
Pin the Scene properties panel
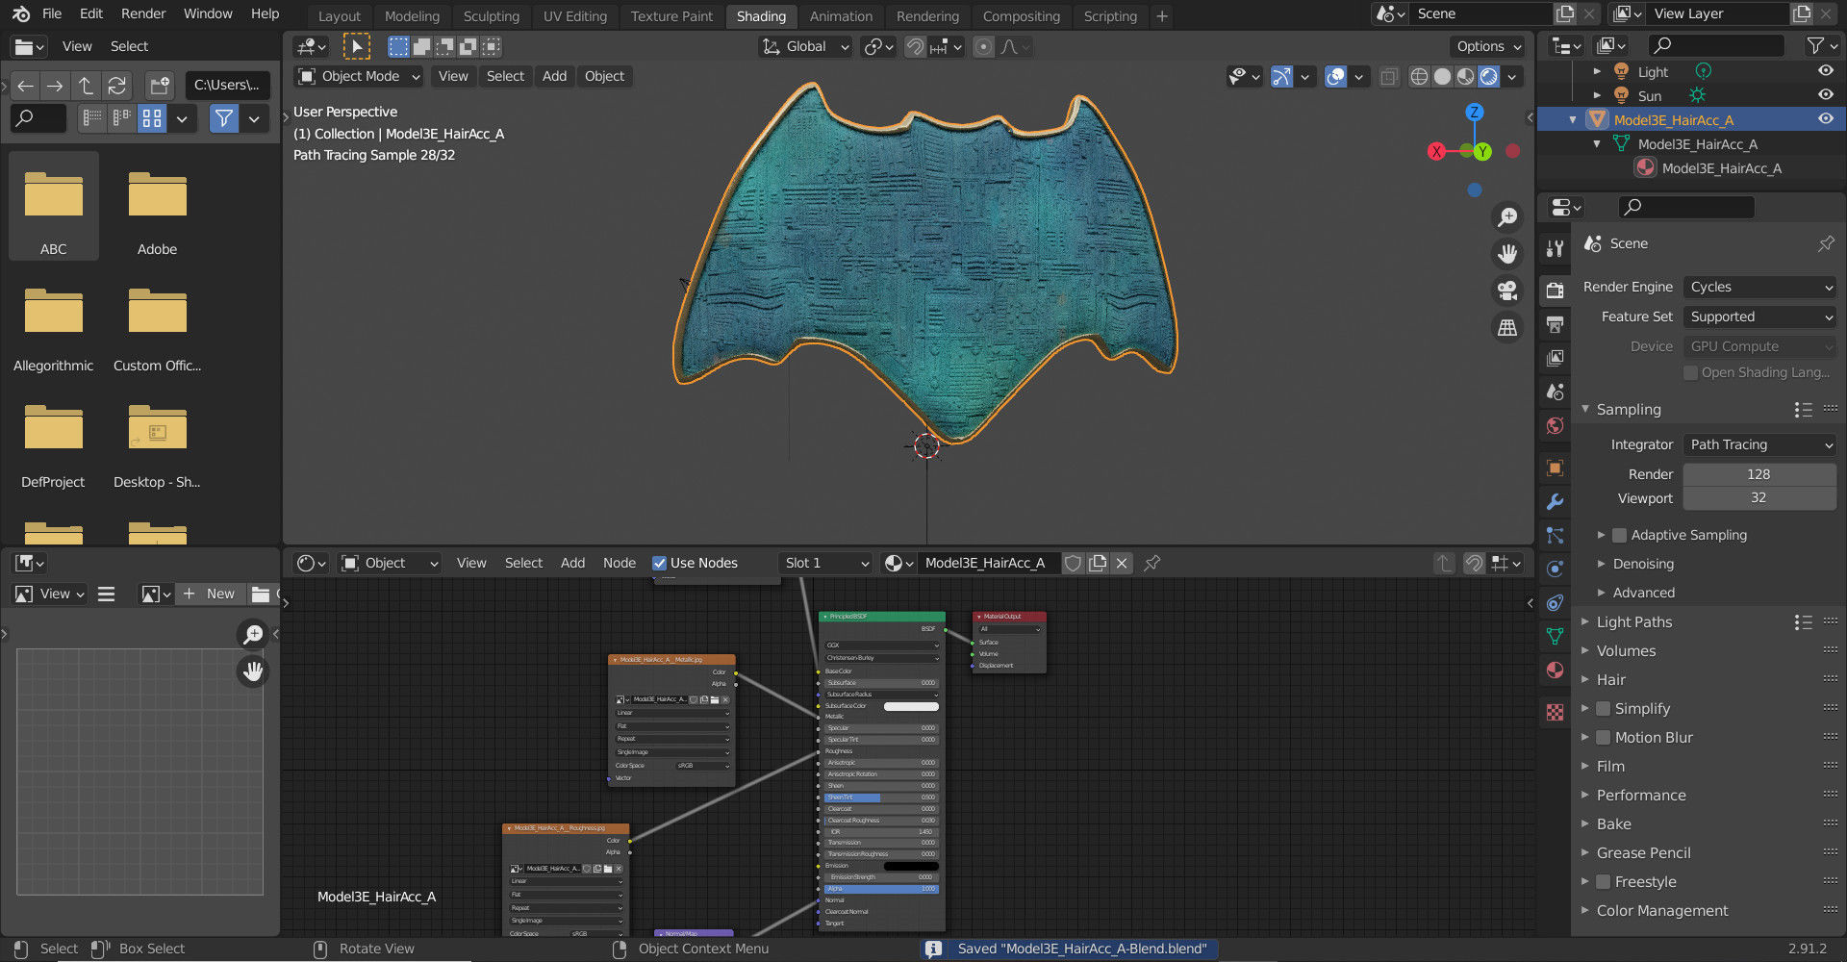point(1826,243)
